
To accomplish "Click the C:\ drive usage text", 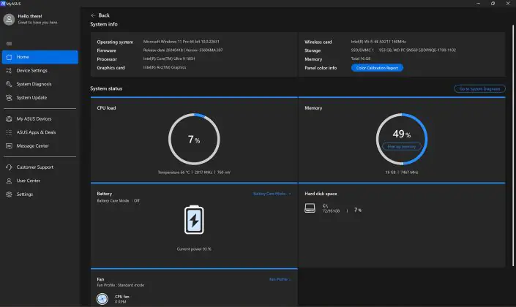I will (x=331, y=211).
